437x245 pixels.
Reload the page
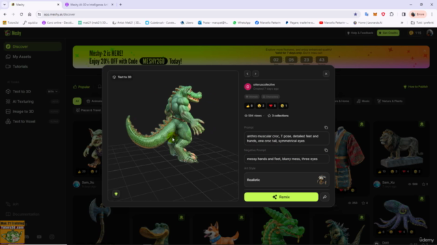(21, 14)
